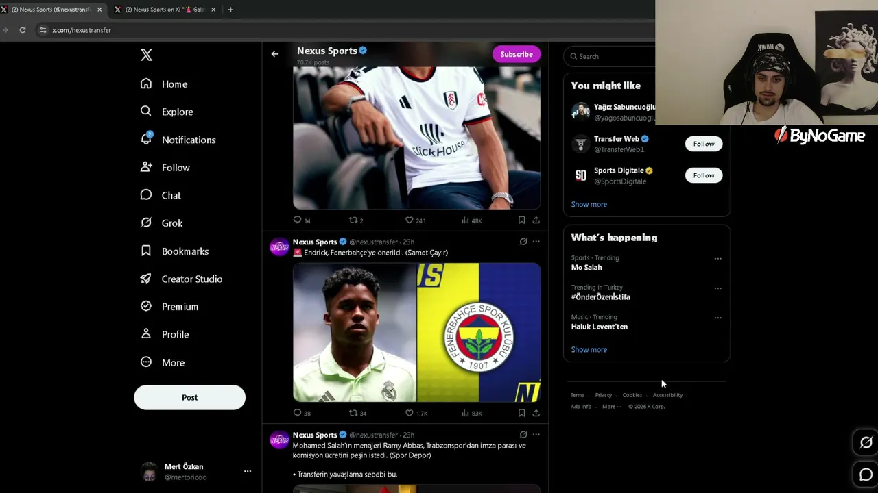The width and height of the screenshot is (878, 493).
Task: Bookmark the Endrick post
Action: coord(521,413)
